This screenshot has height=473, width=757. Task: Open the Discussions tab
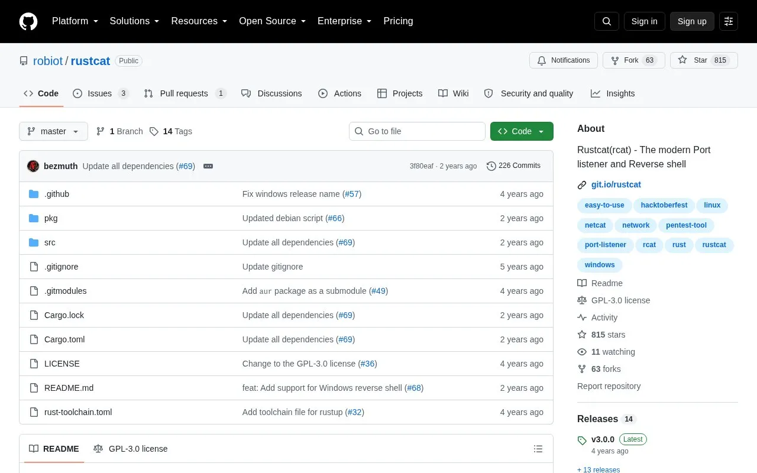(271, 93)
